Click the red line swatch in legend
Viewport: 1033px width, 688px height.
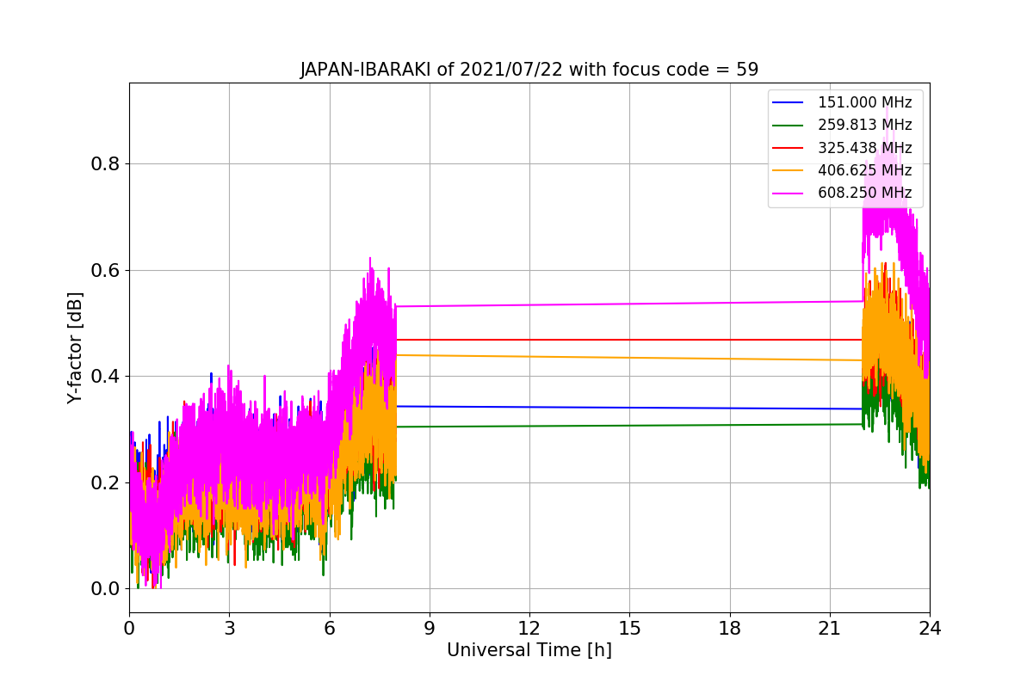pyautogui.click(x=789, y=148)
